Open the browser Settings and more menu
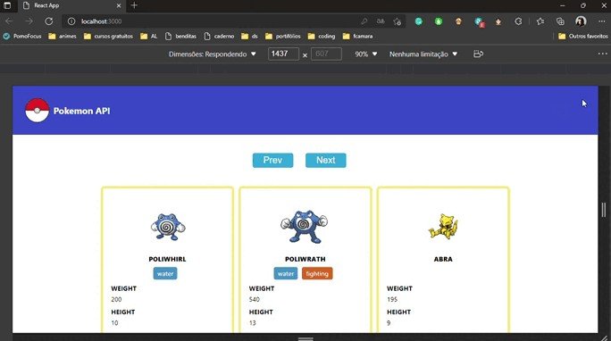Screen dimensions: 611x341 601,21
